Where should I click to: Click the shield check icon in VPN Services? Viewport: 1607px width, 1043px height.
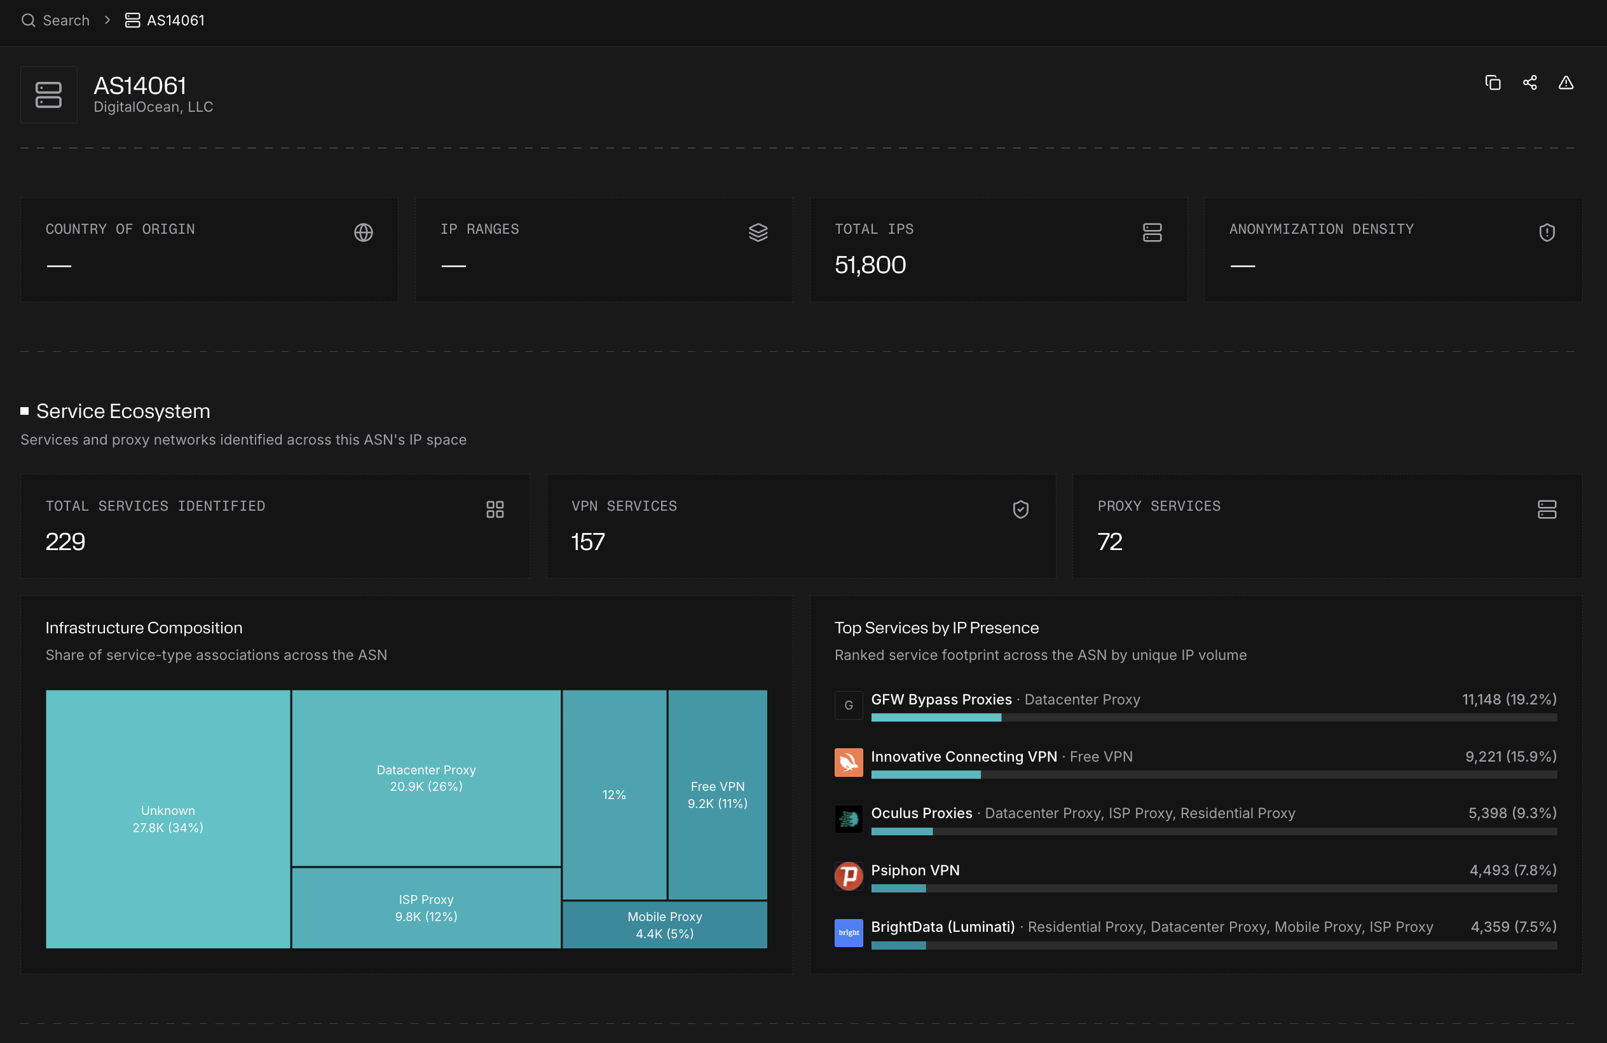(x=1021, y=509)
